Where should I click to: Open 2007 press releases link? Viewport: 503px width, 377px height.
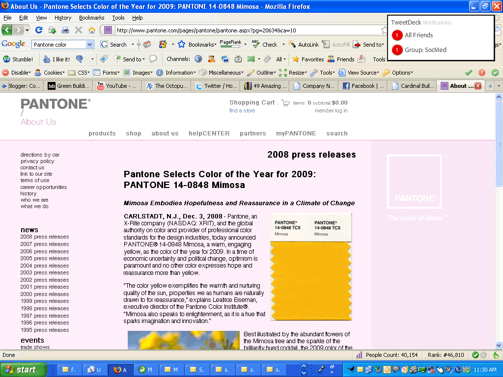click(x=45, y=244)
